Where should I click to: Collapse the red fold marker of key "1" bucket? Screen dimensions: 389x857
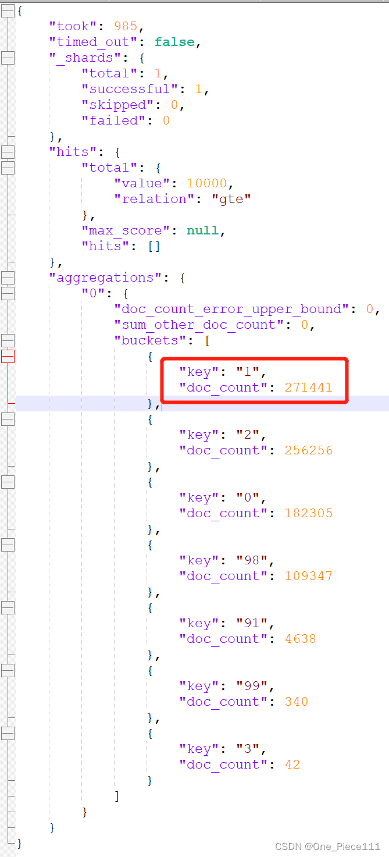pos(8,356)
